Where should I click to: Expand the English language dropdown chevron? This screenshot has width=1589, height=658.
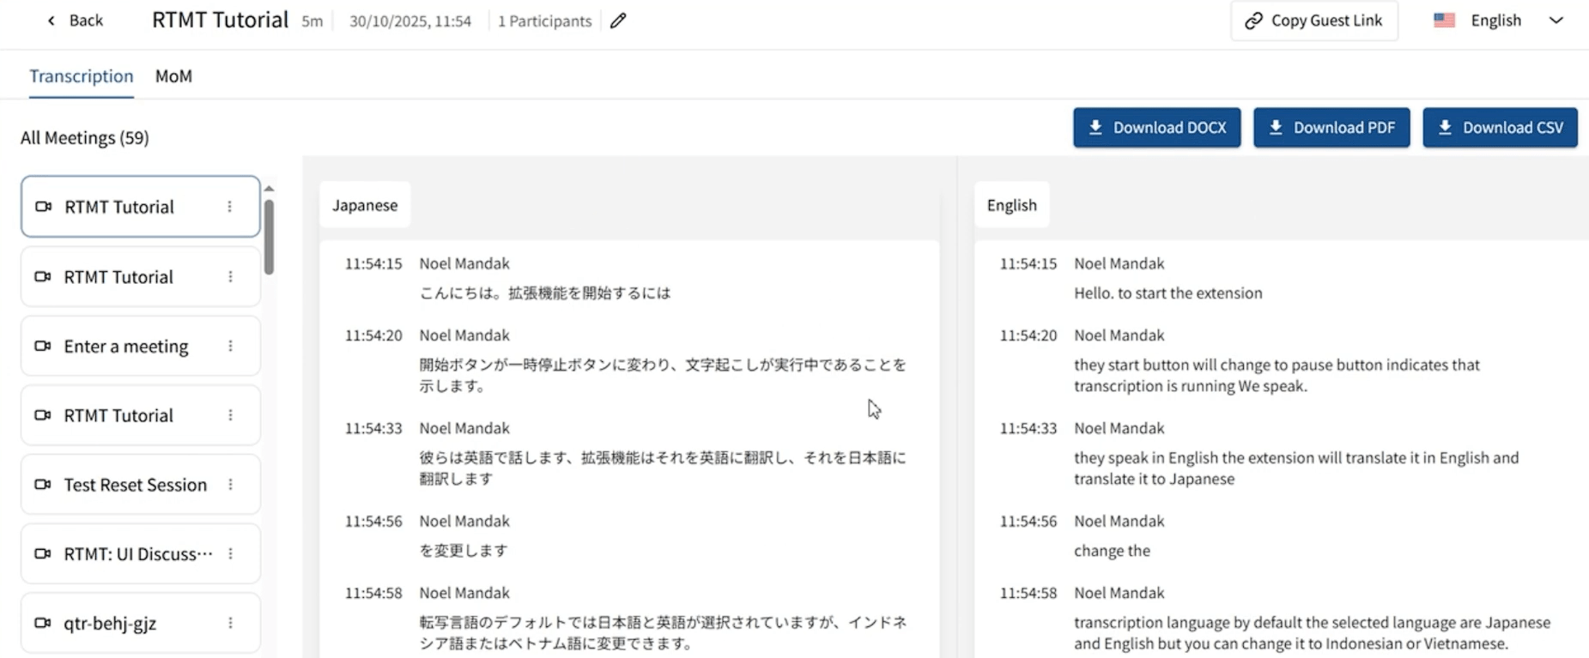[1556, 21]
